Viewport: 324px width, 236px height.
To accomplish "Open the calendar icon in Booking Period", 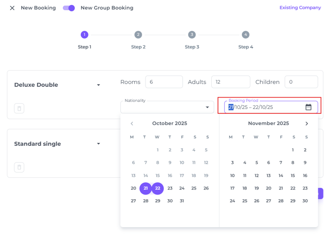I will pos(308,107).
